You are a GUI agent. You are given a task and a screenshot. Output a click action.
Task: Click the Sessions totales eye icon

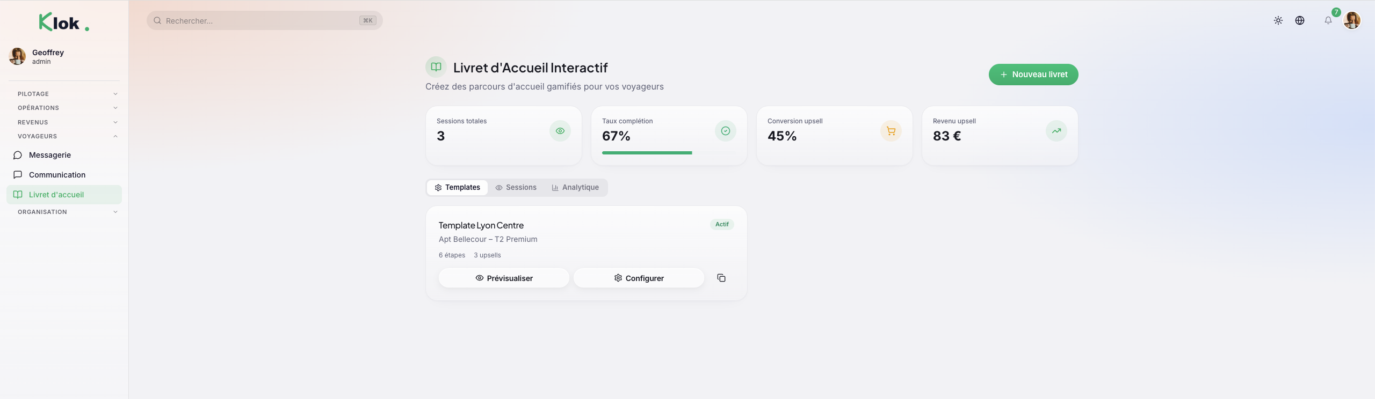tap(560, 131)
